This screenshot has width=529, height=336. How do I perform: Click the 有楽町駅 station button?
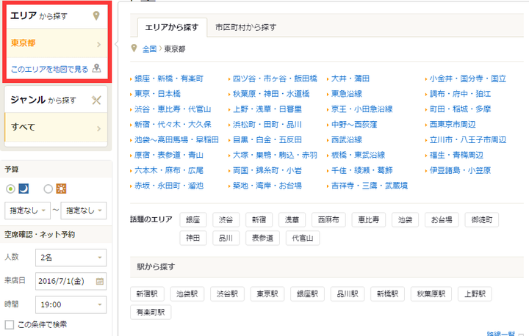(x=151, y=312)
